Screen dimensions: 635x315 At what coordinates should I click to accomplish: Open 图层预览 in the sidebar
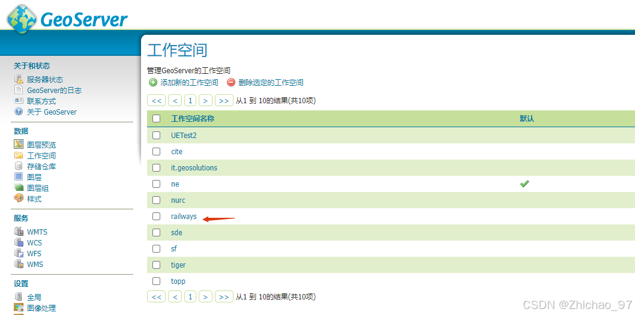click(x=41, y=145)
